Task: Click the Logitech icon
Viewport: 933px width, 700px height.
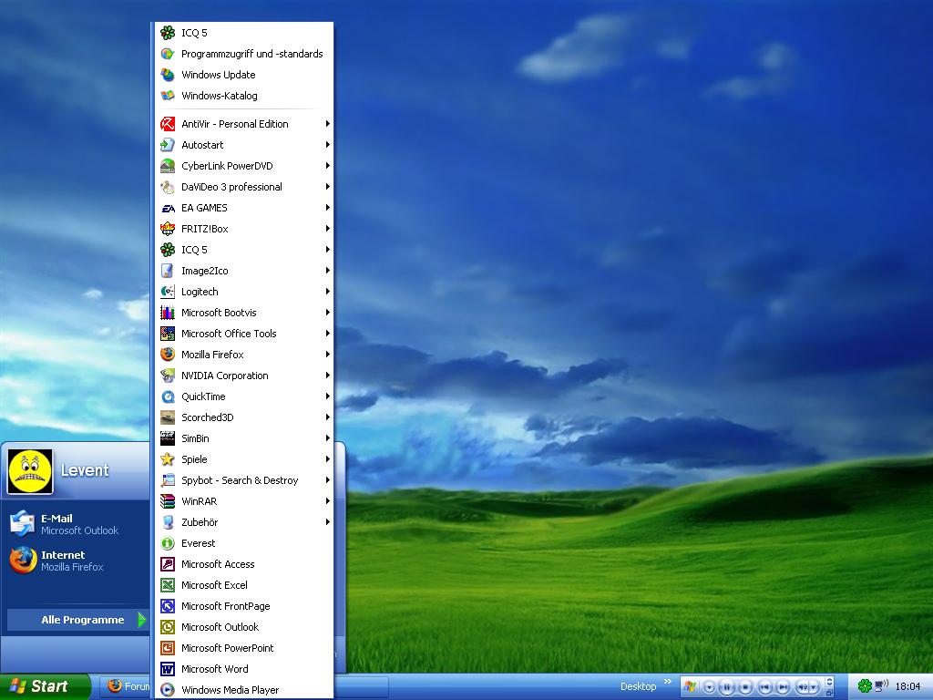Action: [x=168, y=291]
